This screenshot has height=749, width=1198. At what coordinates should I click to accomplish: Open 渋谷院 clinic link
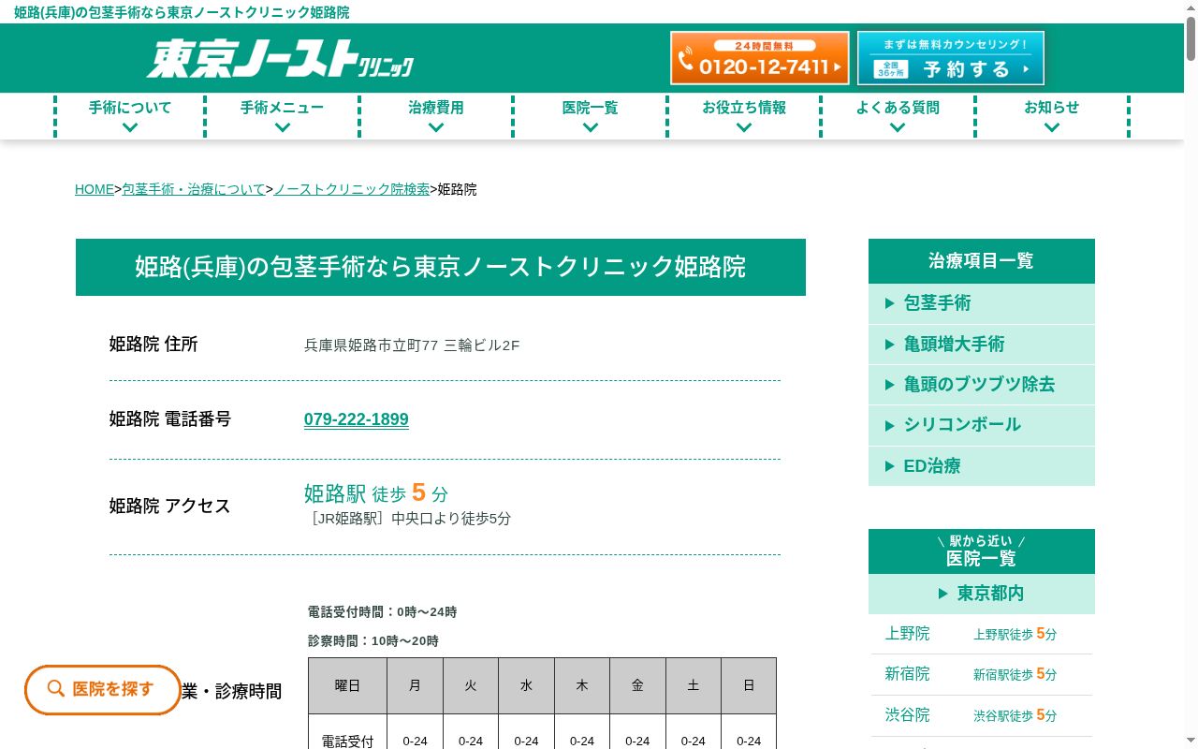pos(907,715)
